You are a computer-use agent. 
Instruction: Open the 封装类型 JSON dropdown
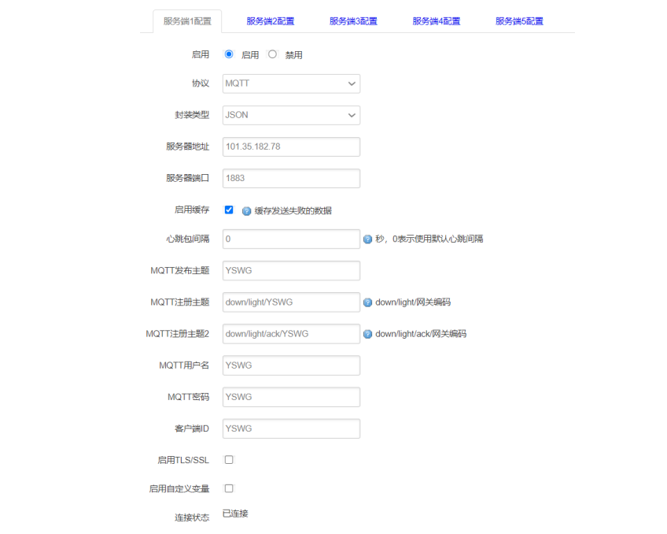point(290,115)
